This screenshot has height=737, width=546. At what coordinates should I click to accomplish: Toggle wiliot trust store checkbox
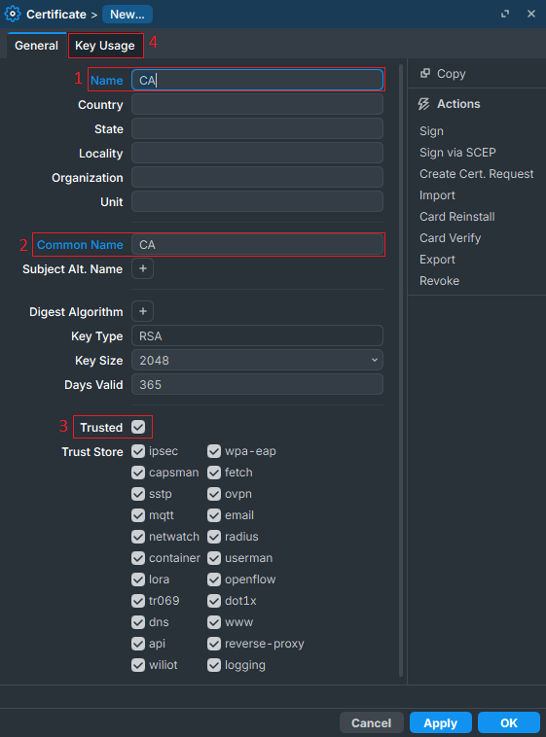point(138,665)
